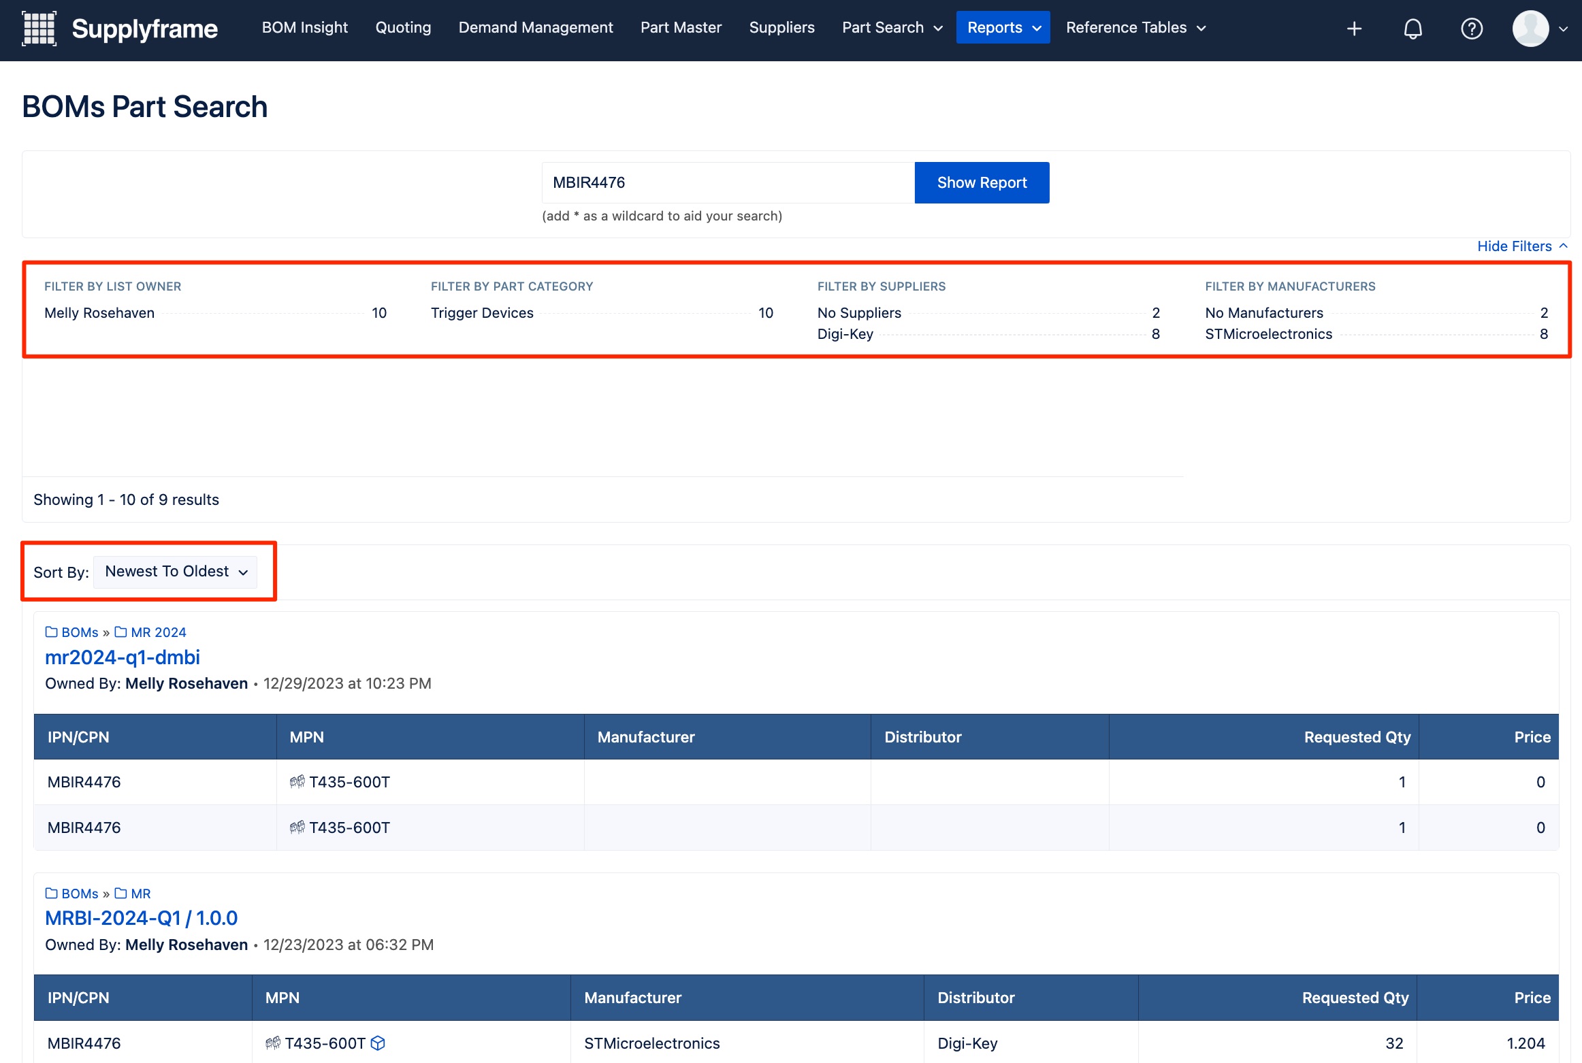
Task: Click the MR 2024 breadcrumb link
Action: [159, 632]
